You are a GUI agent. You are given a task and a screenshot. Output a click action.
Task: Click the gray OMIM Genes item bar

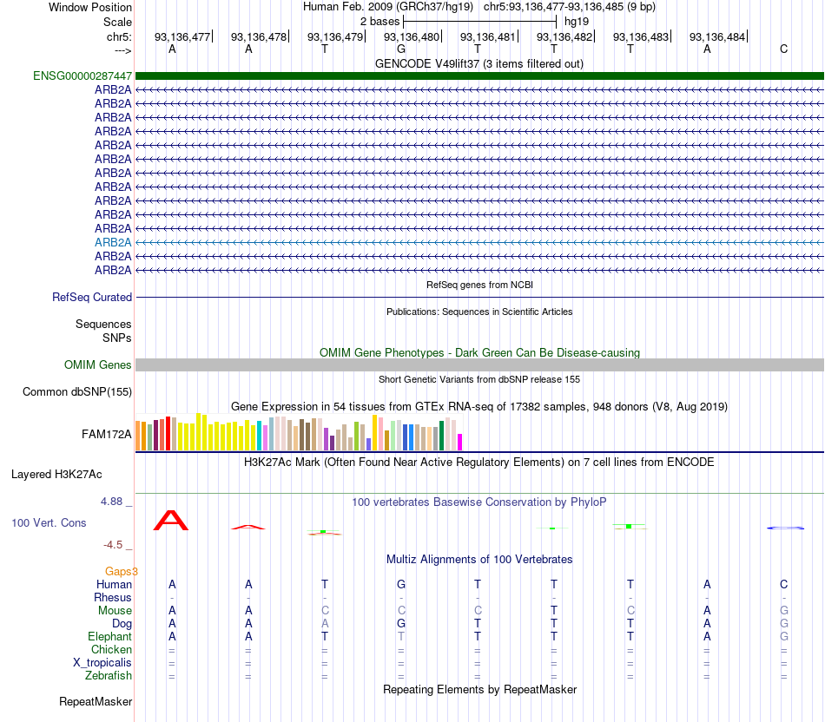479,365
